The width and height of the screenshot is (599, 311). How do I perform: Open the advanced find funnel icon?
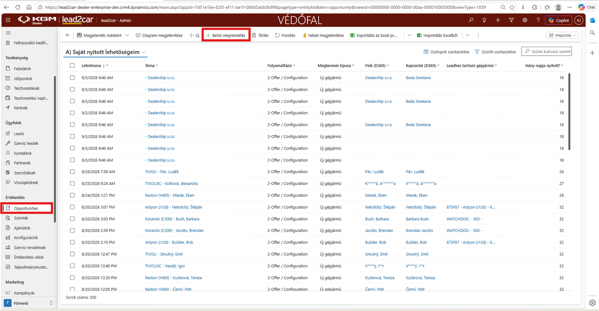pos(511,20)
